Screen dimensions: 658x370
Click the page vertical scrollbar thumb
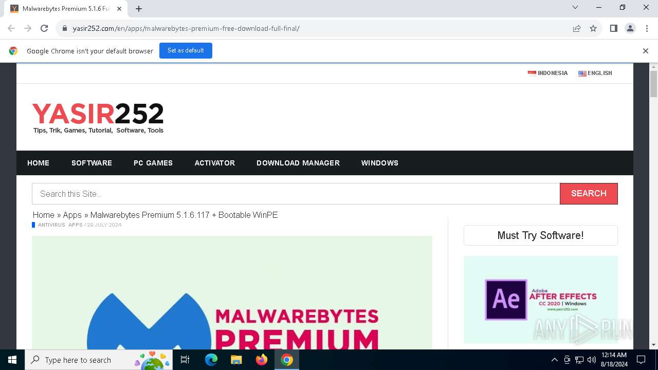point(654,84)
